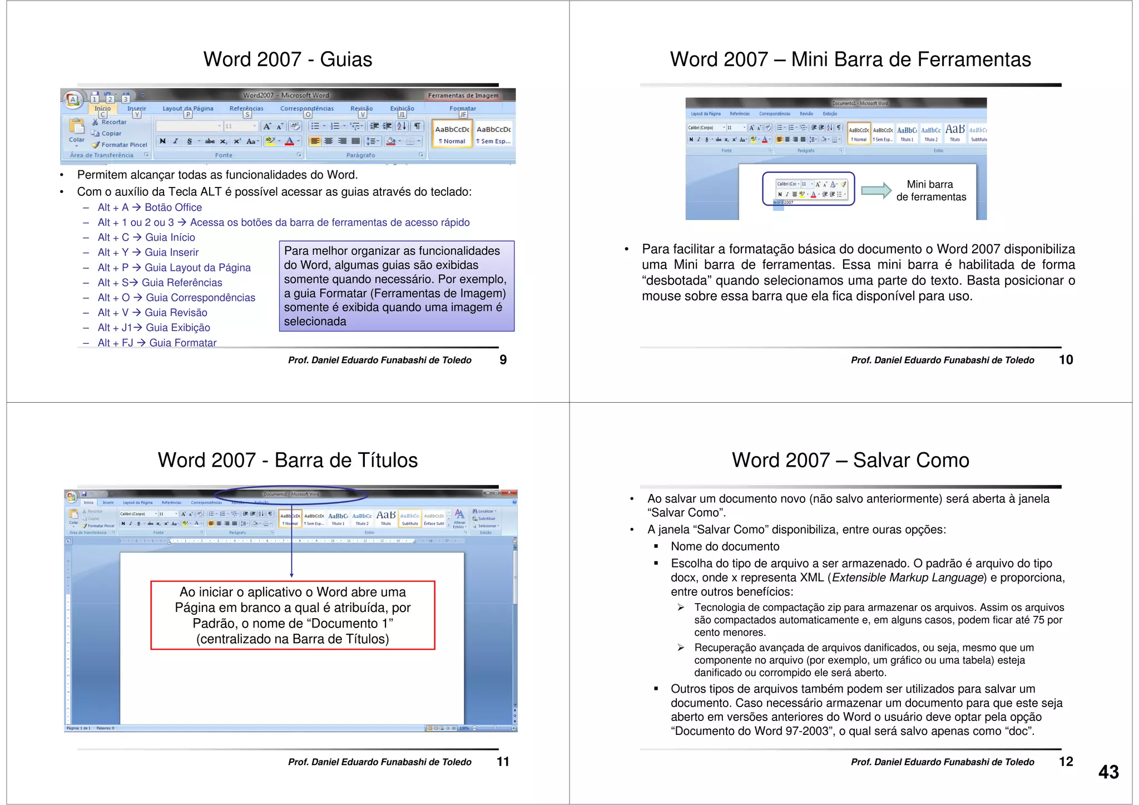Open Formatar tab in Guias slide
The image size is (1139, 805).
(463, 108)
